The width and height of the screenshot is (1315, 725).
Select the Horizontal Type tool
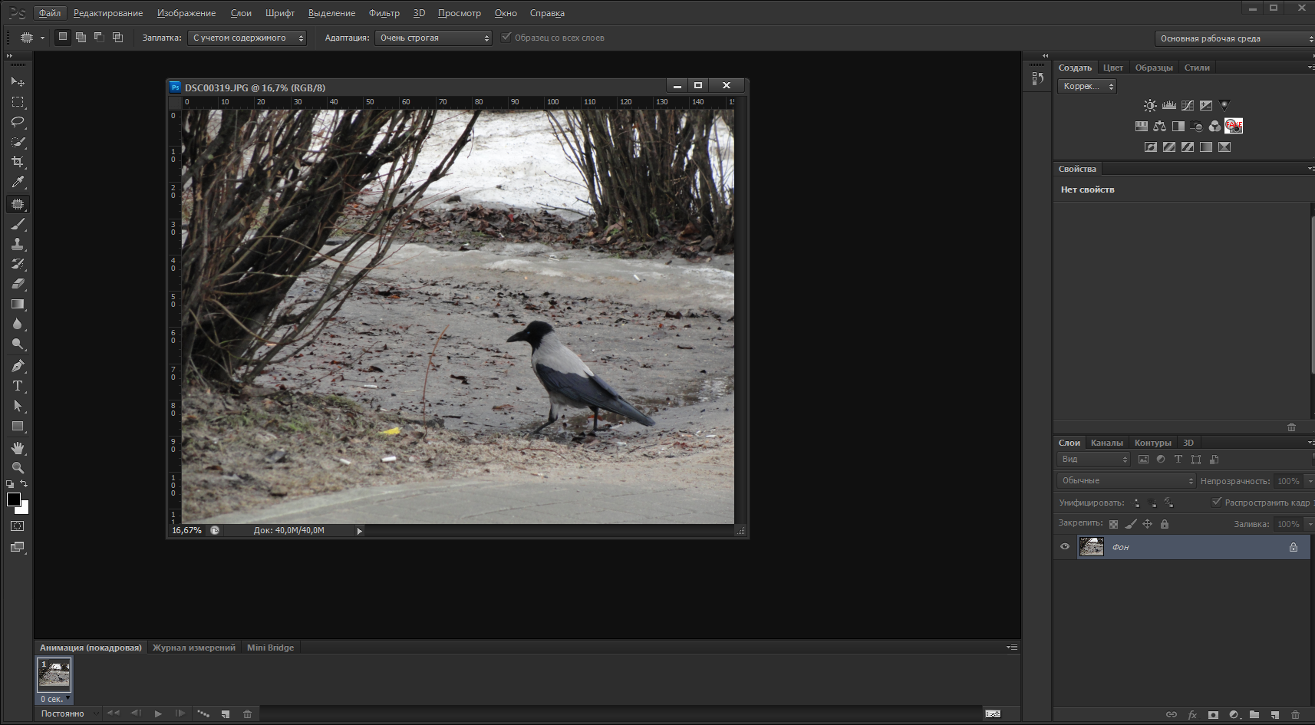18,386
